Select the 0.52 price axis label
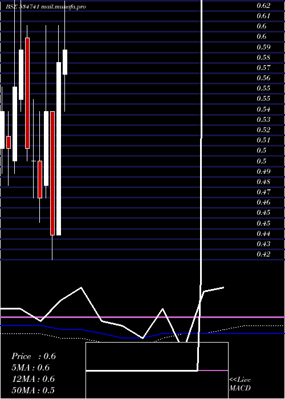This screenshot has height=399, width=285. point(263,130)
